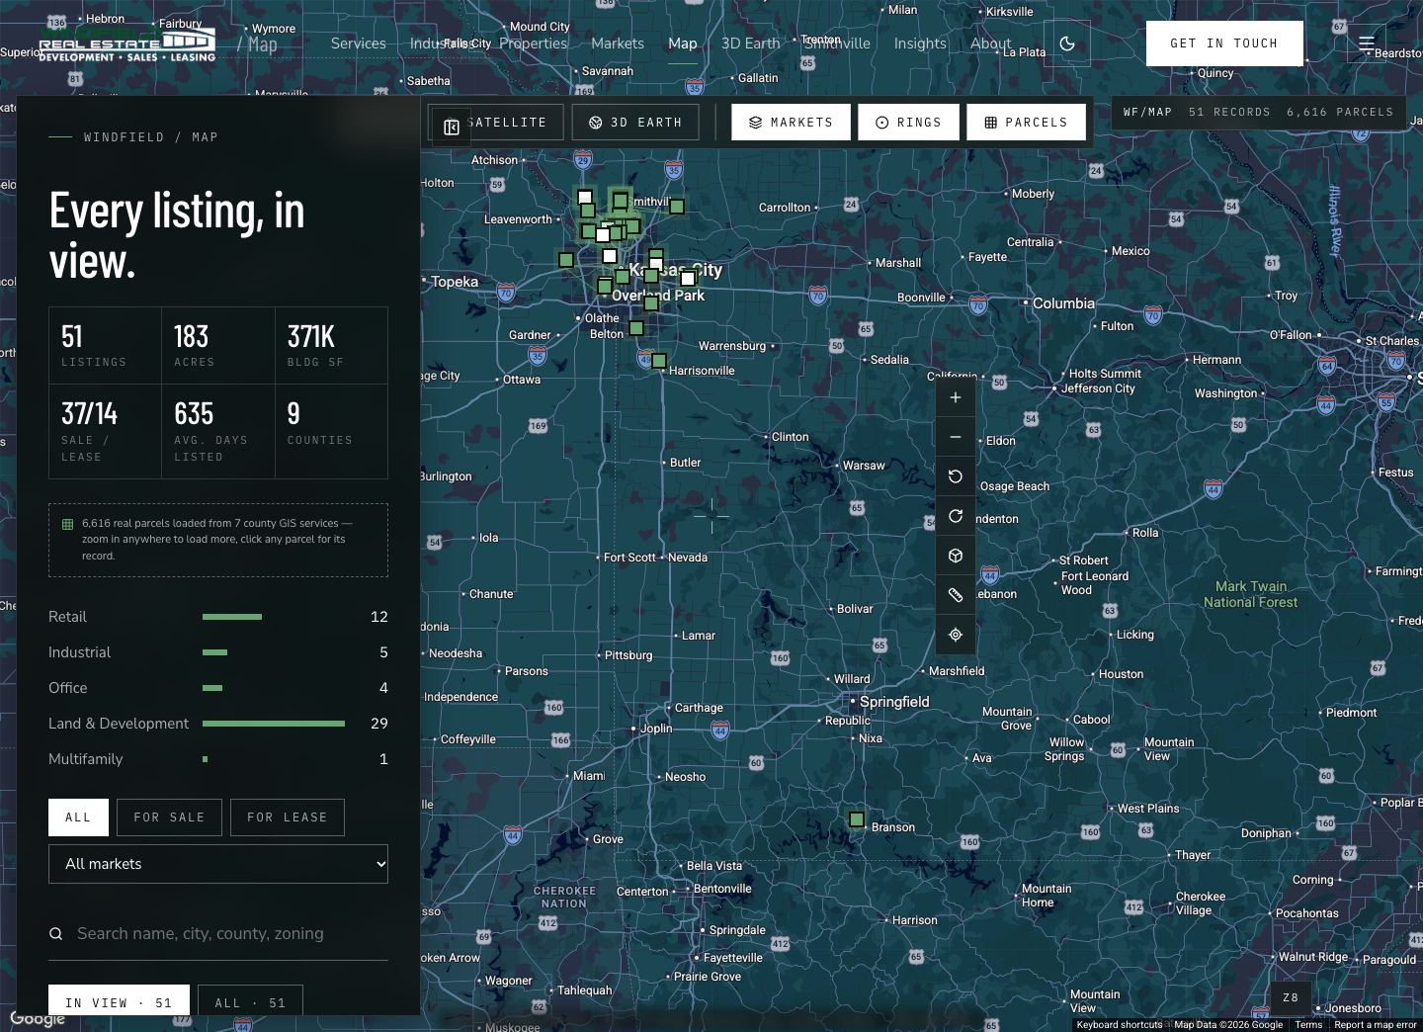This screenshot has height=1032, width=1423.
Task: Tilt the map with the cube icon
Action: pyautogui.click(x=955, y=556)
